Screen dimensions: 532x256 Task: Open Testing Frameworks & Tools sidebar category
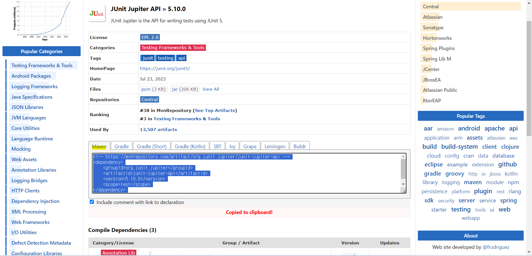tap(42, 65)
